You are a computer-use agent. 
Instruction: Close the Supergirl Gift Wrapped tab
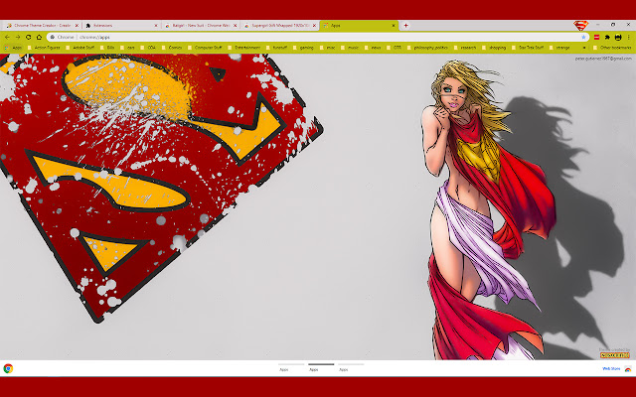tap(314, 25)
